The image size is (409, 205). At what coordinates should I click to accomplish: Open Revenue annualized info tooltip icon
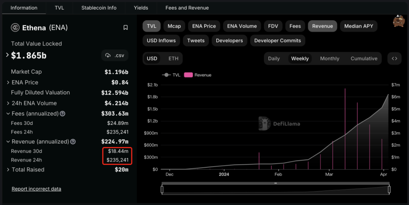coord(73,142)
